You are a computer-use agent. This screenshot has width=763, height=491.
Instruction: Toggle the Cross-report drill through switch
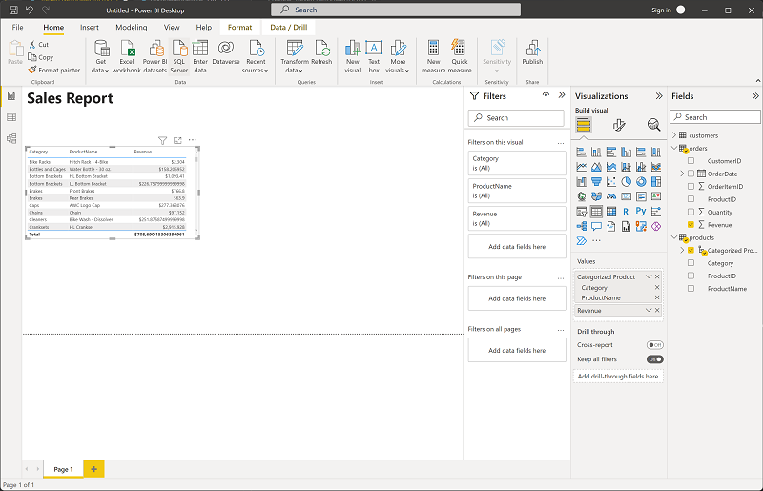tap(655, 345)
